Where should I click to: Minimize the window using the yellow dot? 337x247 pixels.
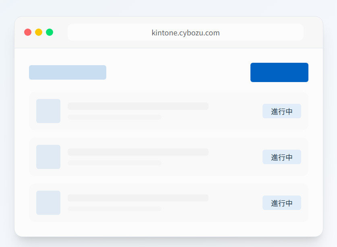point(39,32)
